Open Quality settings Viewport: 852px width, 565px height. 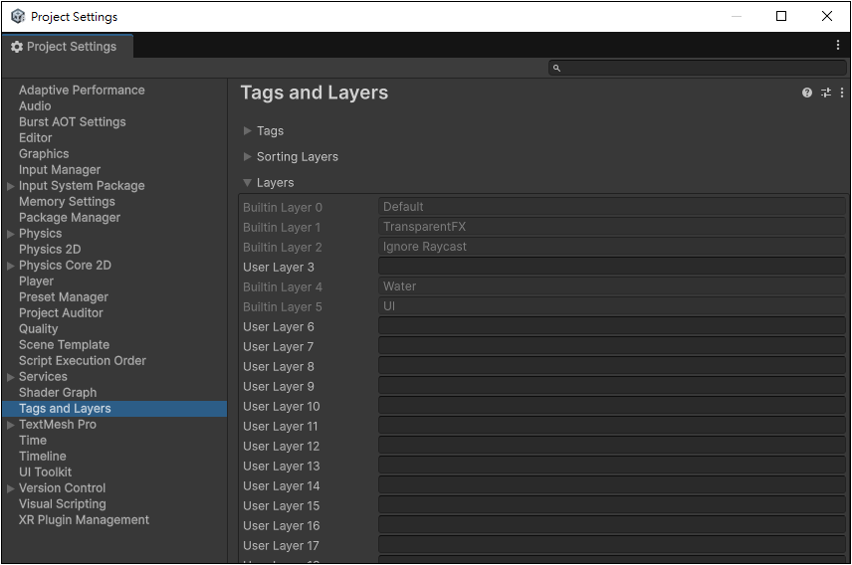[x=38, y=328]
